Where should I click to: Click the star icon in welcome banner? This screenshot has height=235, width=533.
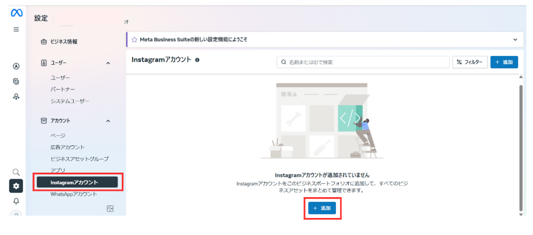(134, 39)
